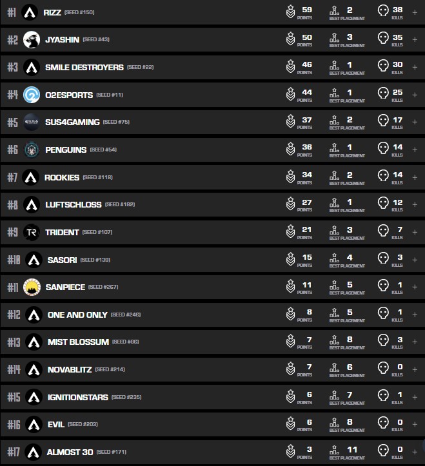Click the PENGUINS team logo
Image resolution: width=425 pixels, height=466 pixels.
32,150
